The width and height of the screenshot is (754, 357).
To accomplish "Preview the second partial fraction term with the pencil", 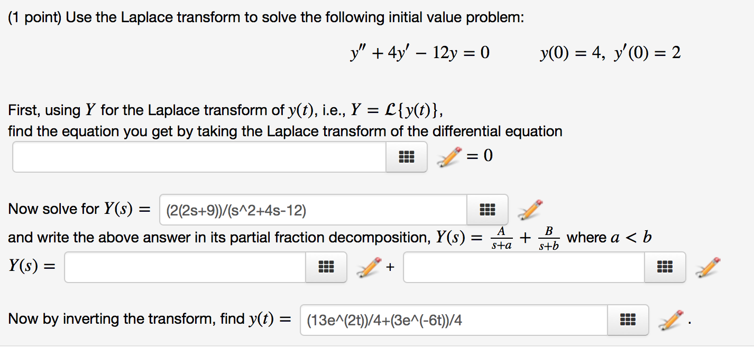I will pos(709,267).
